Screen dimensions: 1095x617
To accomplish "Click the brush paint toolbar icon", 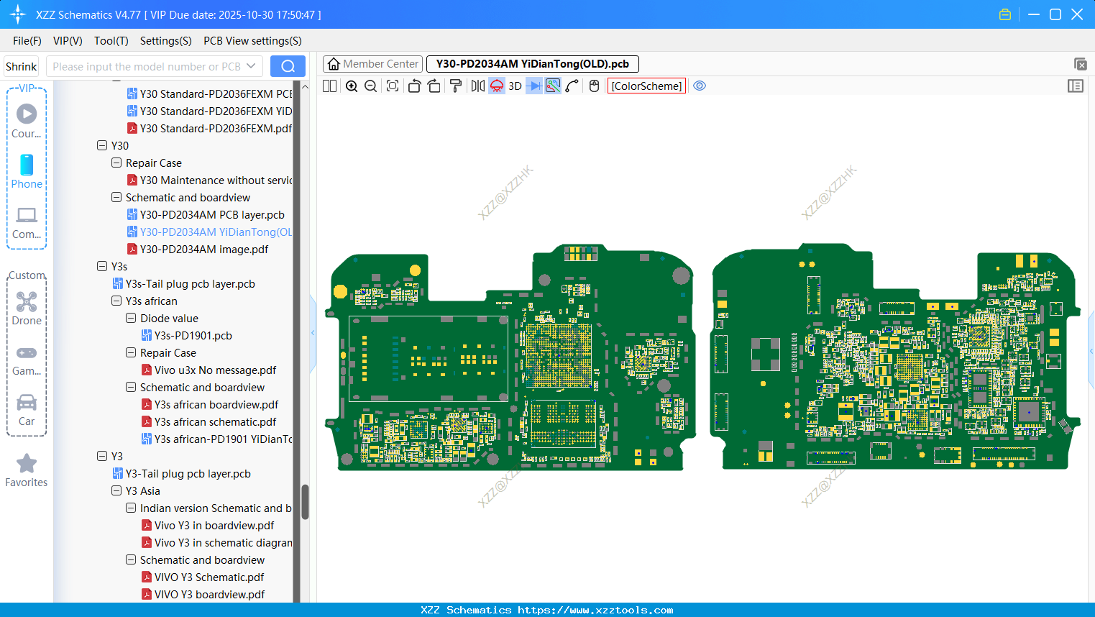I will (x=455, y=86).
